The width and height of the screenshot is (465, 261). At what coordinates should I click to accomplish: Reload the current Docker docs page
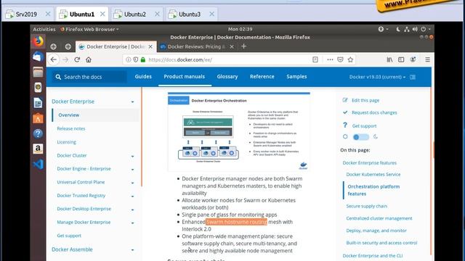coord(77,59)
